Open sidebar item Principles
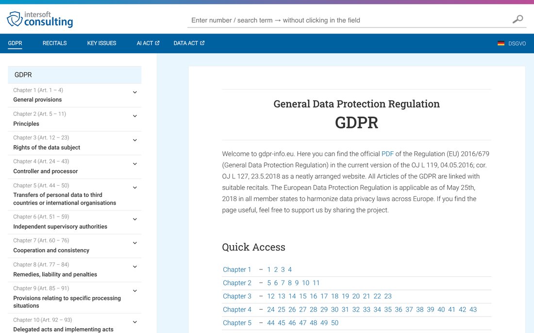Image resolution: width=534 pixels, height=333 pixels. click(26, 124)
